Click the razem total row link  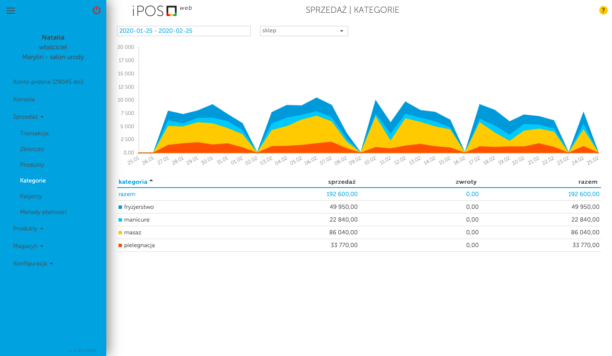pyautogui.click(x=127, y=194)
